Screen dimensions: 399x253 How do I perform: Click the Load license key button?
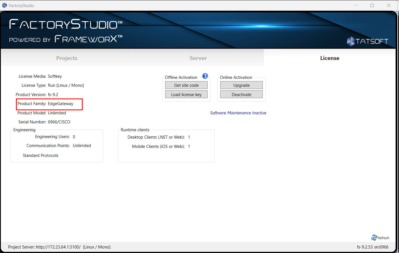coord(186,94)
